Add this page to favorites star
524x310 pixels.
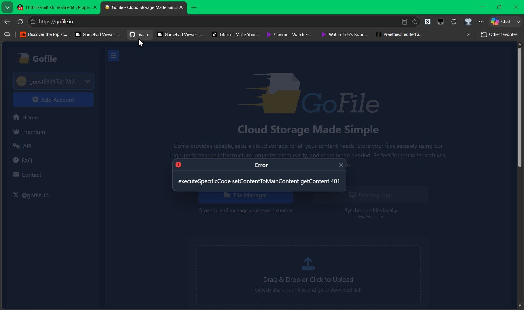415,22
